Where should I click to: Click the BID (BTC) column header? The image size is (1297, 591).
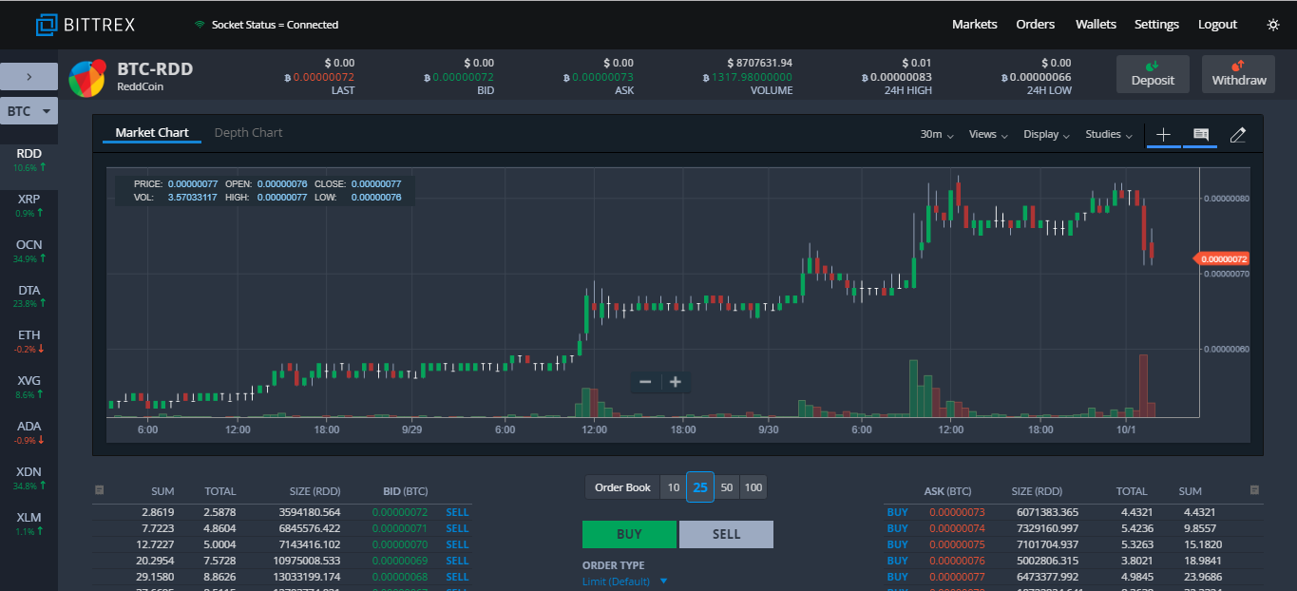tap(405, 491)
